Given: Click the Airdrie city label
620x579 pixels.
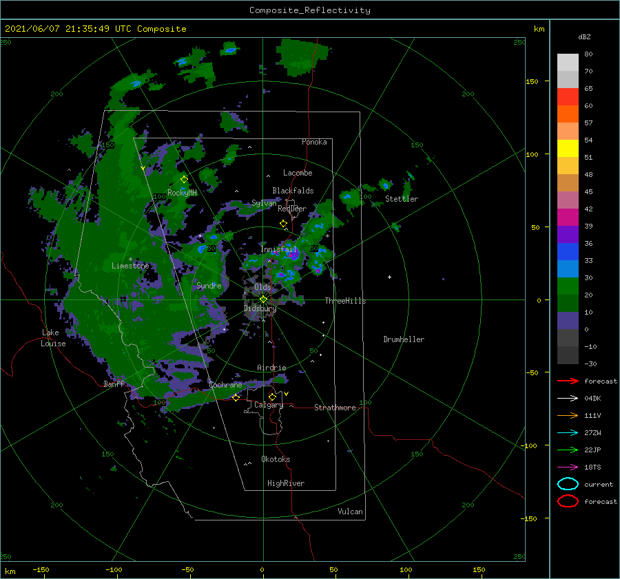Looking at the screenshot, I should [x=271, y=368].
